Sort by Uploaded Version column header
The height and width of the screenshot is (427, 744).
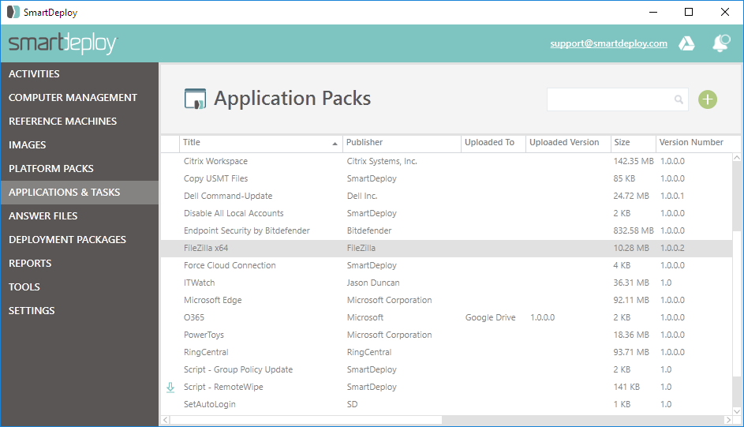[568, 143]
